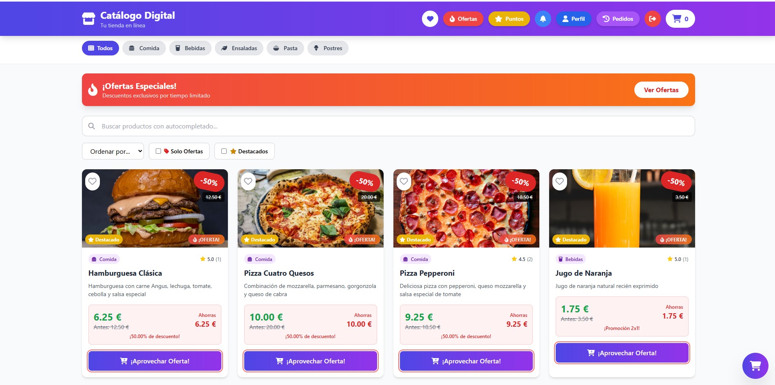Select the Pasta category tab
Screen dimensions: 775x385
tap(285, 48)
